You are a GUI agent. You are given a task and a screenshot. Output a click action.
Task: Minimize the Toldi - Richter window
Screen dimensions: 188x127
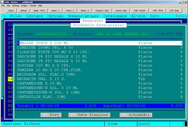click(x=179, y=2)
